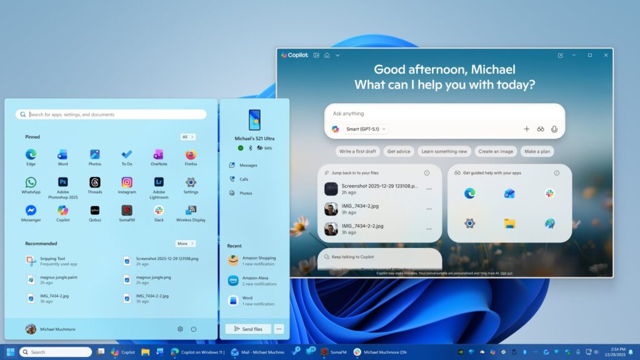Toggle the Copilot sidebar panel icon
This screenshot has width=640, height=360.
[316, 55]
